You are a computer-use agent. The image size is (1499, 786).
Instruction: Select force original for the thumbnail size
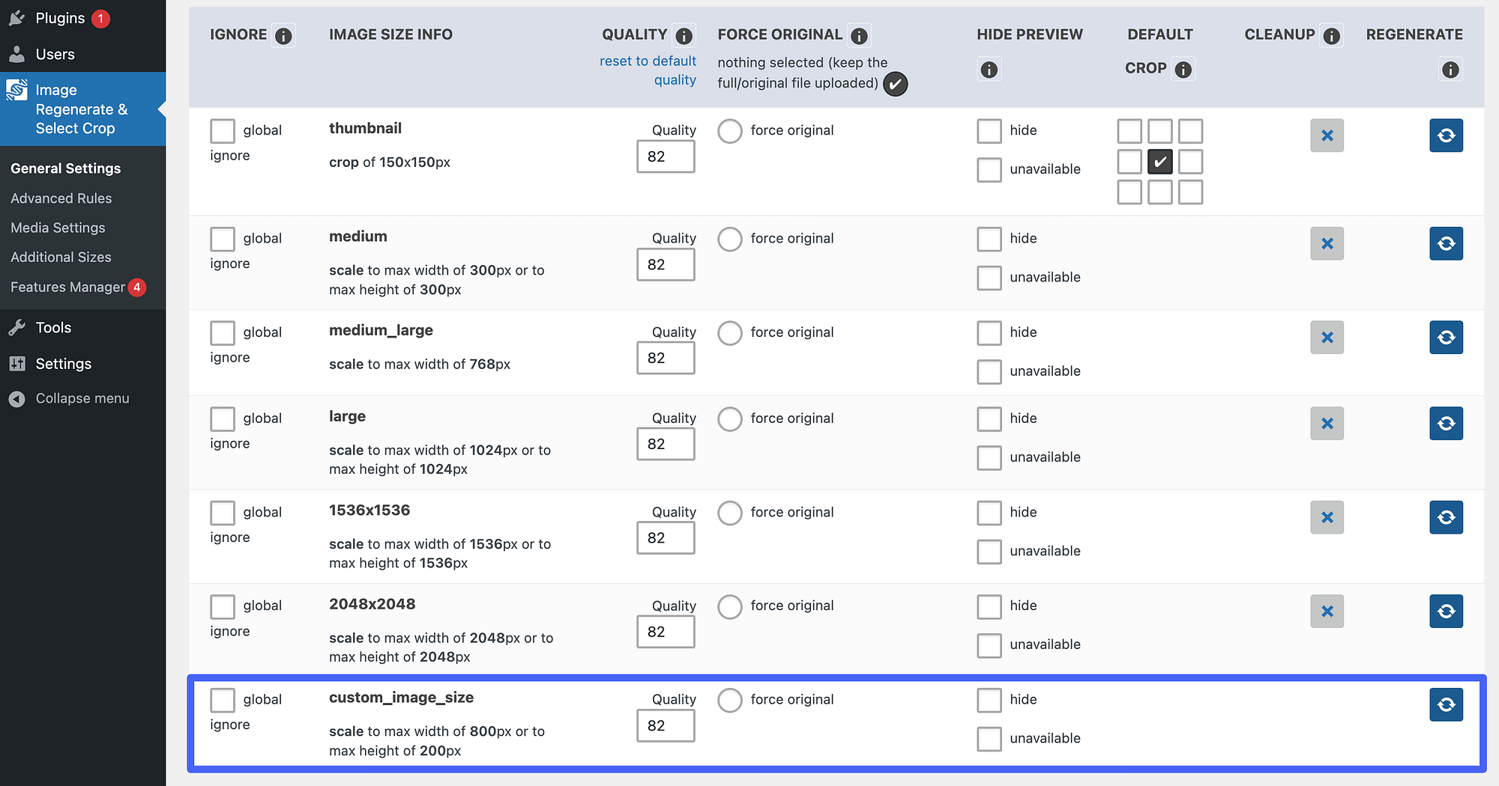(729, 130)
